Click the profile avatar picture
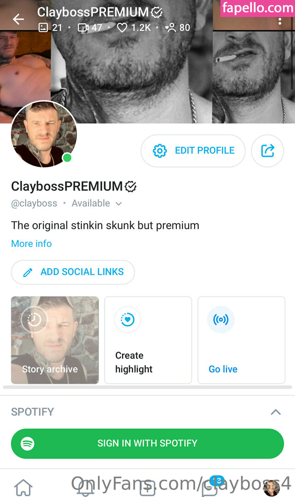 [x=44, y=134]
